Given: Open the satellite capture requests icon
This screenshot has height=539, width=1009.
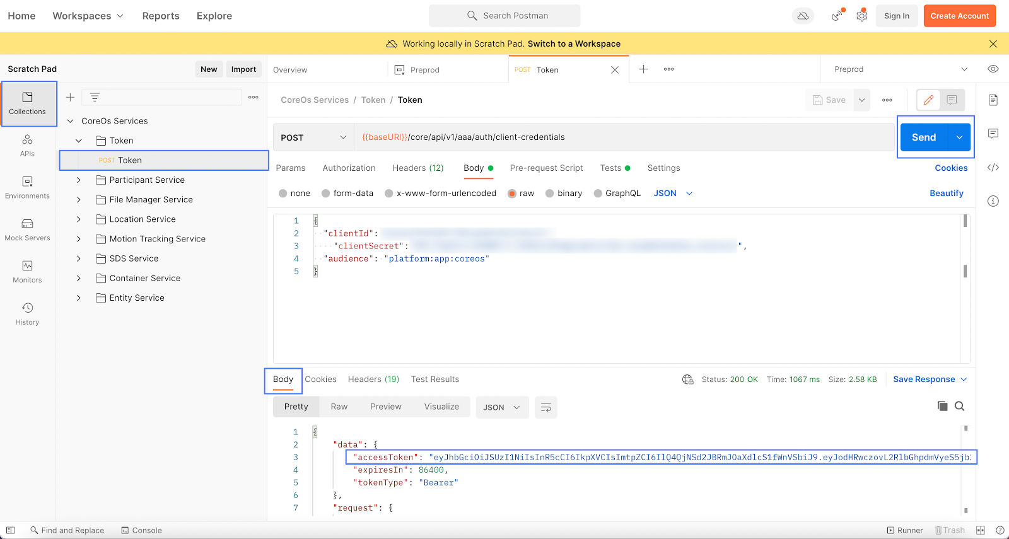Looking at the screenshot, I should [837, 16].
